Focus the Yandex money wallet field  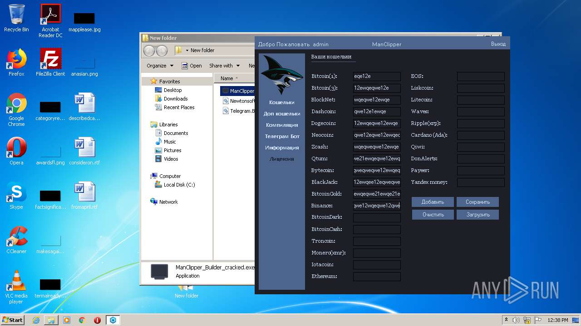coord(481,182)
